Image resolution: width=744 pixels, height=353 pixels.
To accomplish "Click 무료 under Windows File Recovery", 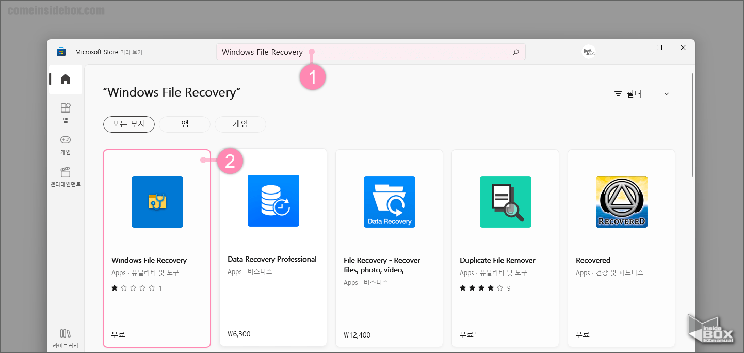I will coord(118,334).
